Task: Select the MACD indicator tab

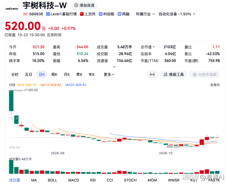Action: point(74,180)
